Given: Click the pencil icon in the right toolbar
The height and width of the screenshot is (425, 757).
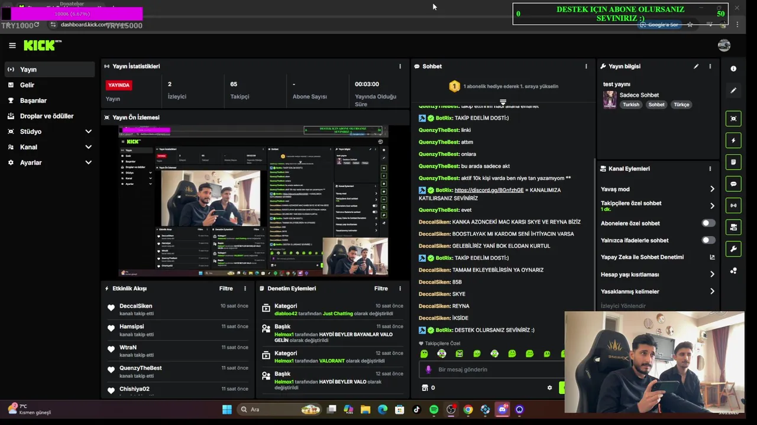Looking at the screenshot, I should pos(733,90).
